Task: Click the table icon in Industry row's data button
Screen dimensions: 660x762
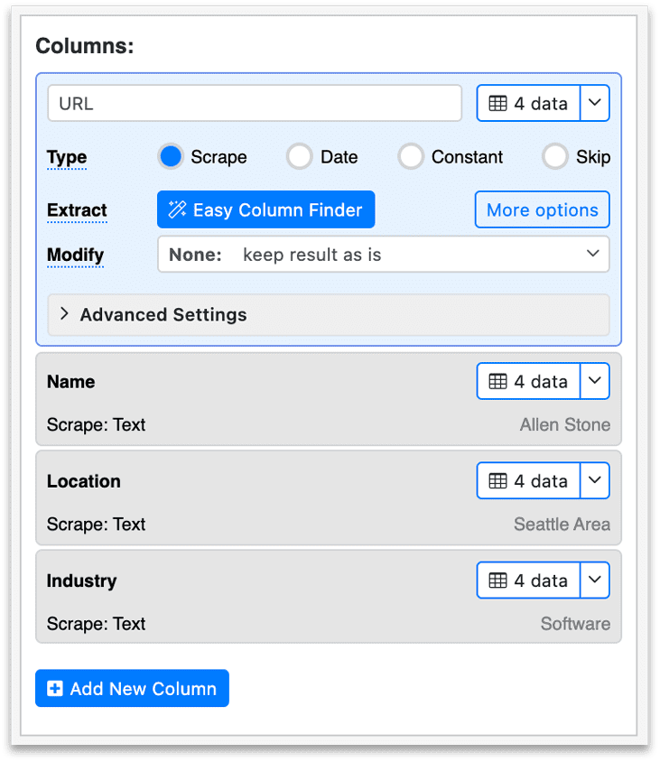Action: 497,581
